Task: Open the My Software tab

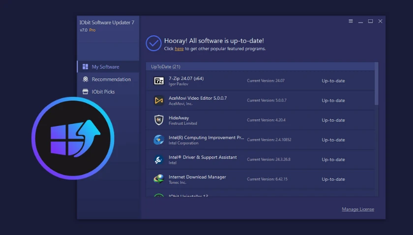Action: [108, 67]
